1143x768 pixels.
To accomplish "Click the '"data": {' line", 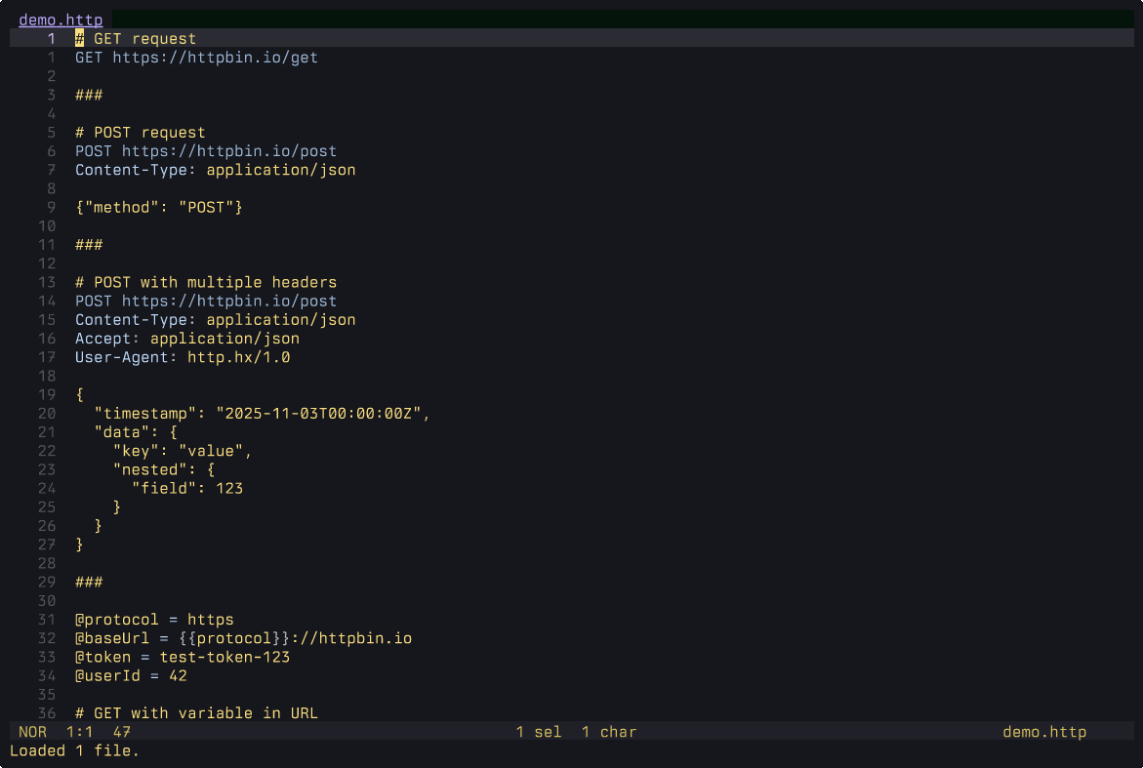I will tap(136, 433).
